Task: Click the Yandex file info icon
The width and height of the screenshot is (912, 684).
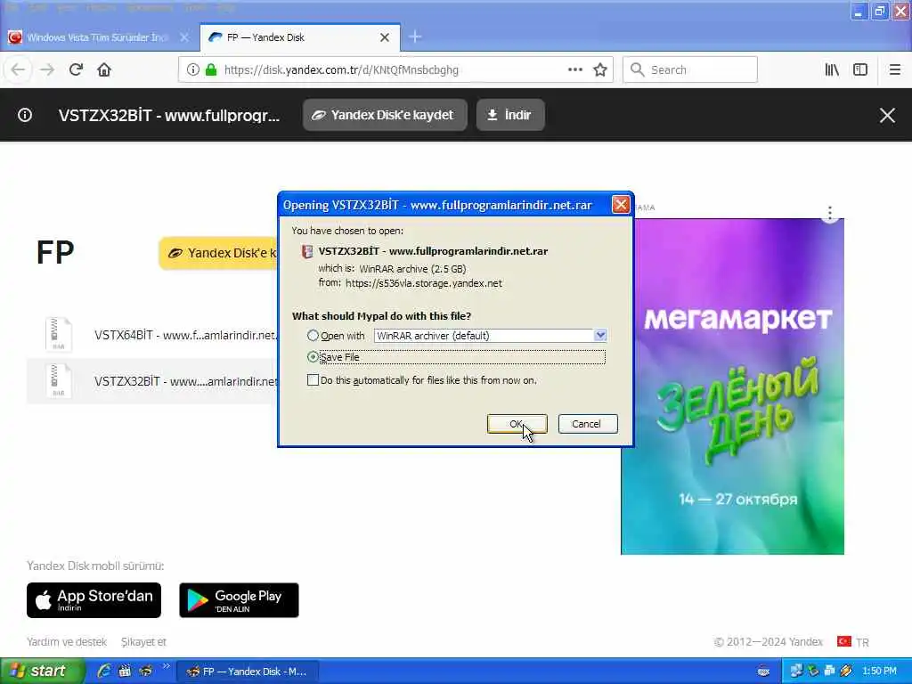Action: tap(25, 115)
